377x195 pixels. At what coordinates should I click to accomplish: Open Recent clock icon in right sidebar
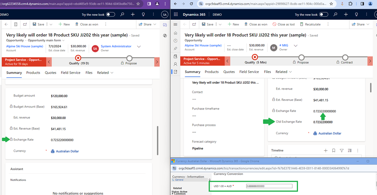click(175, 41)
